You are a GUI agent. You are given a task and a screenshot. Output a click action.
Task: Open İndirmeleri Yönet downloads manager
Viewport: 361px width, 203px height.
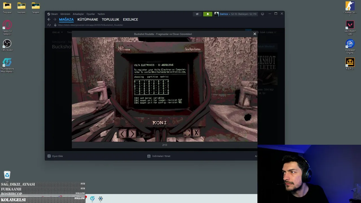point(159,156)
